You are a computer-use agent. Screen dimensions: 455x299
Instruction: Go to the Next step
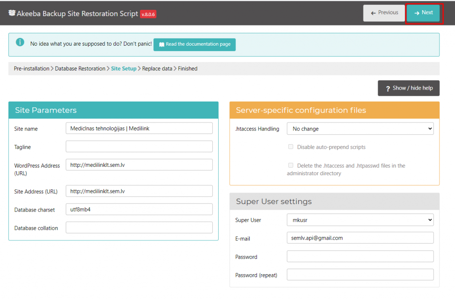(x=423, y=13)
